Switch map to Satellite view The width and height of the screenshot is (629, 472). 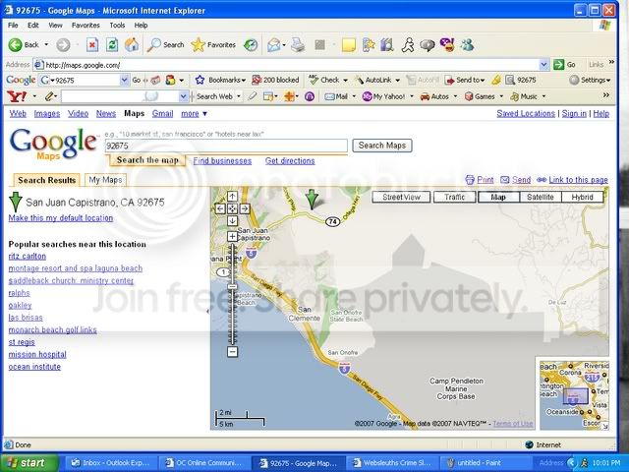tap(540, 197)
